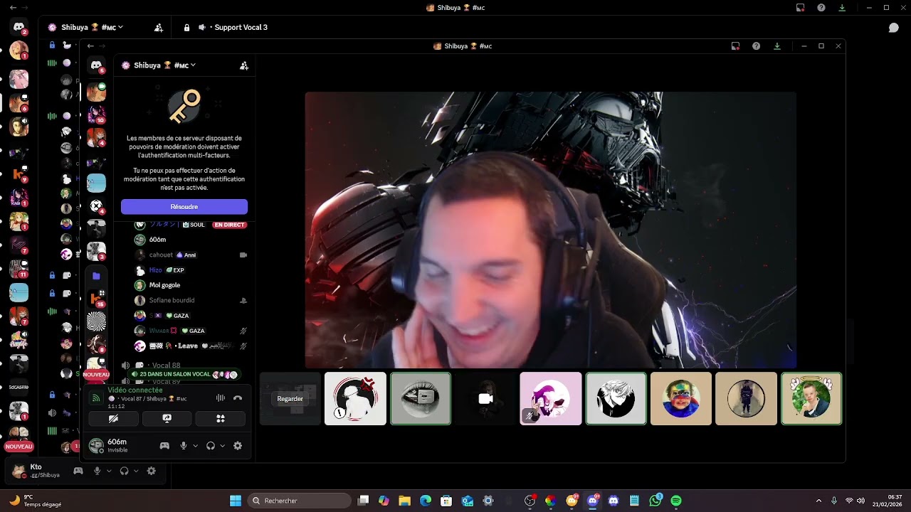
Task: Open noise suppression settings icon
Action: point(221,398)
